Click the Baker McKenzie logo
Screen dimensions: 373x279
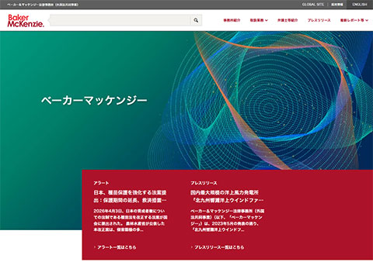coord(26,21)
